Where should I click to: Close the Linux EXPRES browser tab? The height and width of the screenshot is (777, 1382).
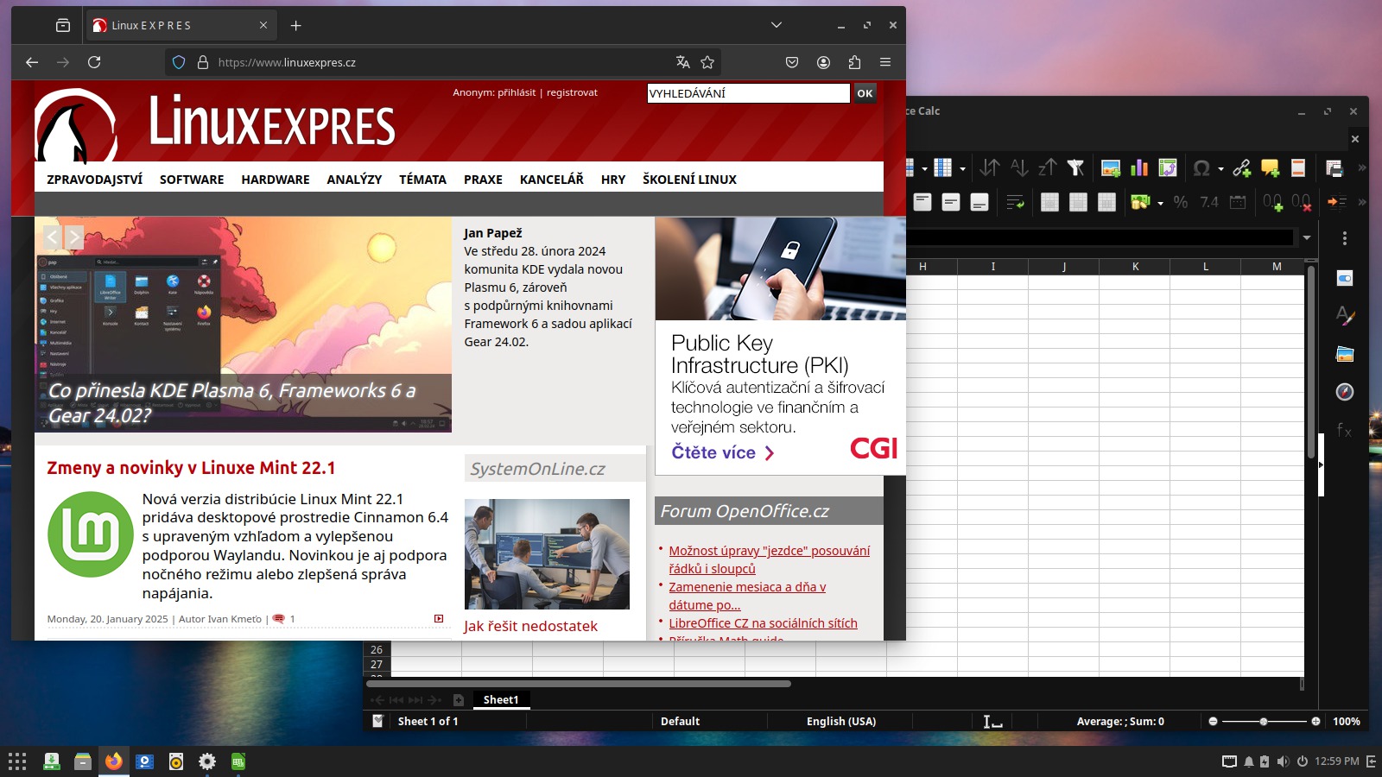pos(263,26)
